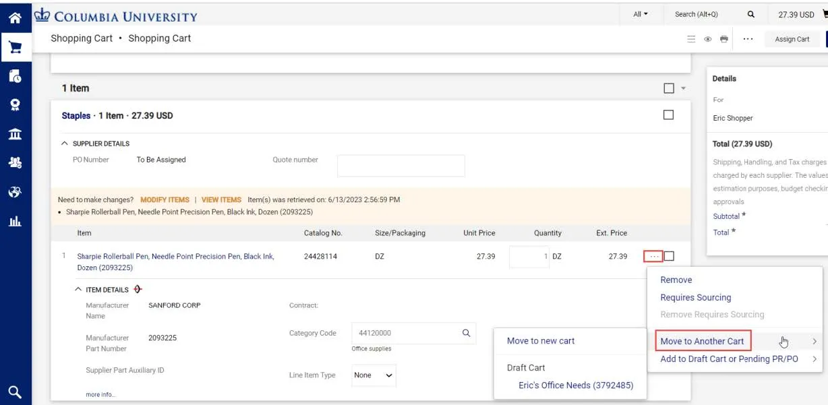Open the Reporting bar chart sidebar icon
Screen dimensions: 828x405
[15, 221]
